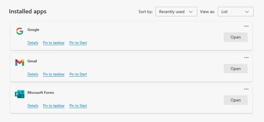Pin Gmail to taskbar
This screenshot has width=264, height=122.
pyautogui.click(x=54, y=74)
